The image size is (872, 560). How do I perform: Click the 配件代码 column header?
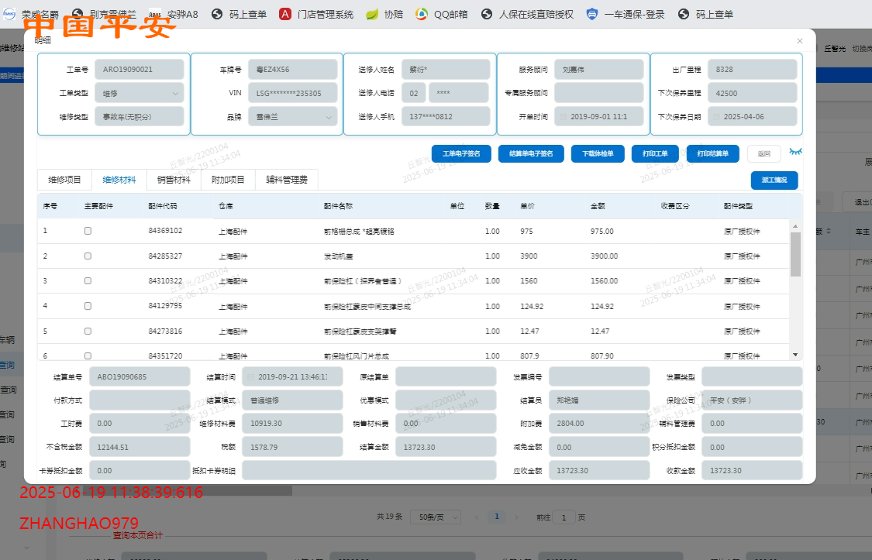pos(163,206)
